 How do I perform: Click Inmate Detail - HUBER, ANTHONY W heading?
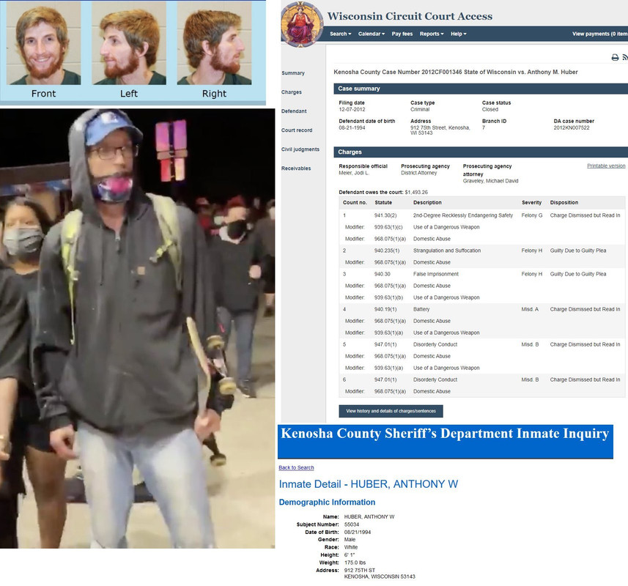coord(368,484)
